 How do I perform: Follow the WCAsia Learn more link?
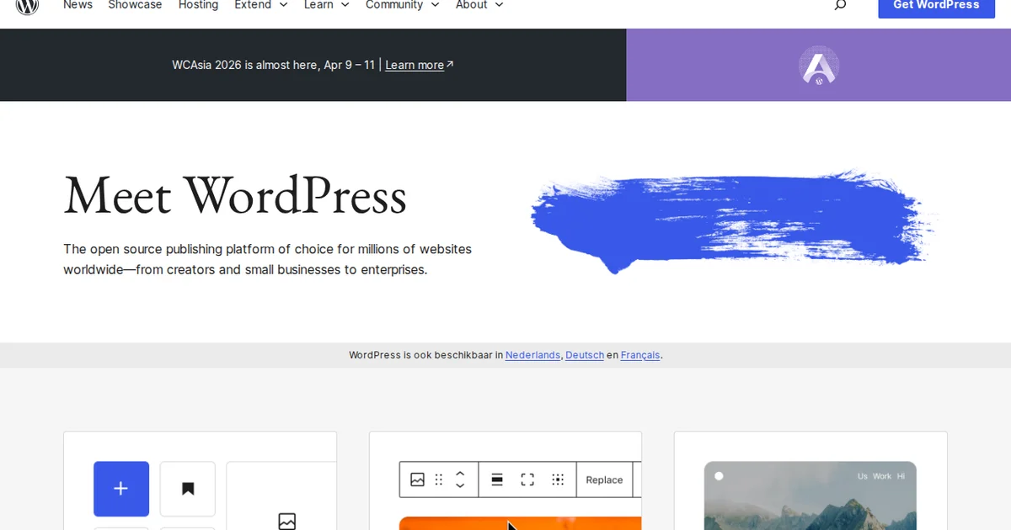coord(415,66)
